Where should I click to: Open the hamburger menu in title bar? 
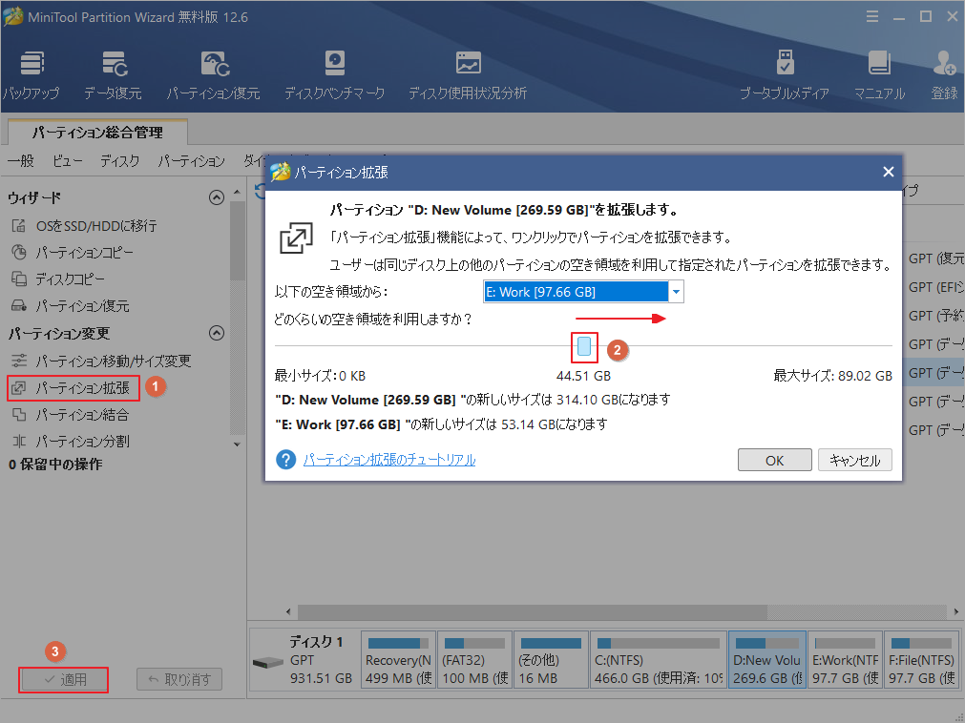[x=872, y=16]
